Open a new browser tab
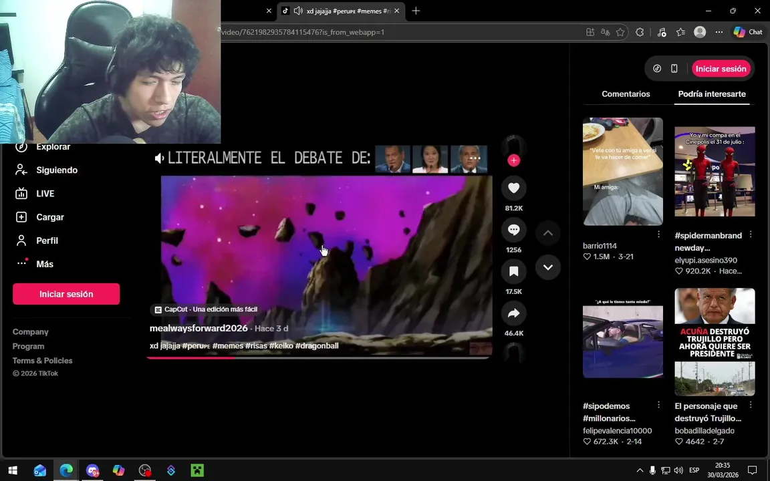 point(416,11)
